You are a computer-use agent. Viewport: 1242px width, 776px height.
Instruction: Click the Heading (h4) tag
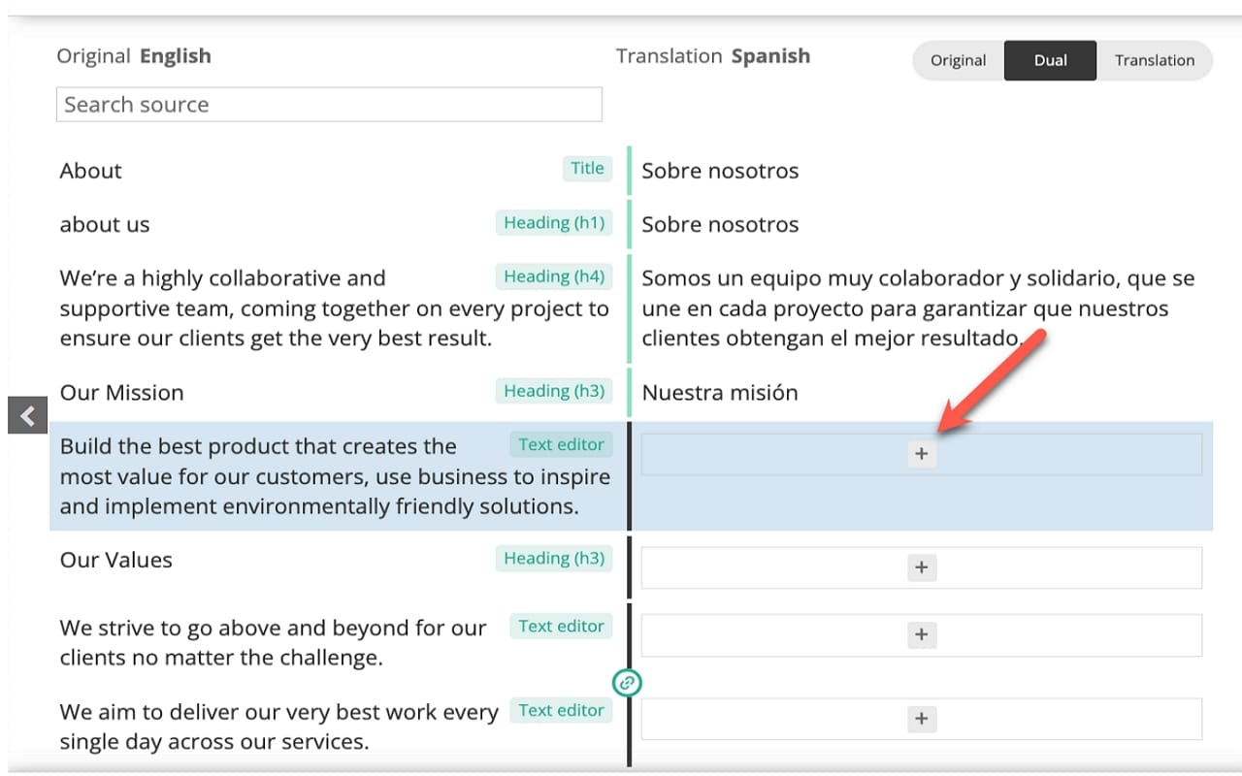coord(554,276)
